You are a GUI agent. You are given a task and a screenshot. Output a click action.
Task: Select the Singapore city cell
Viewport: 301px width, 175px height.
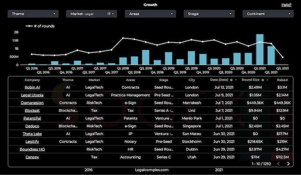click(x=191, y=126)
